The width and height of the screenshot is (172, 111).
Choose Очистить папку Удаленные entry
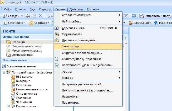point(88,59)
